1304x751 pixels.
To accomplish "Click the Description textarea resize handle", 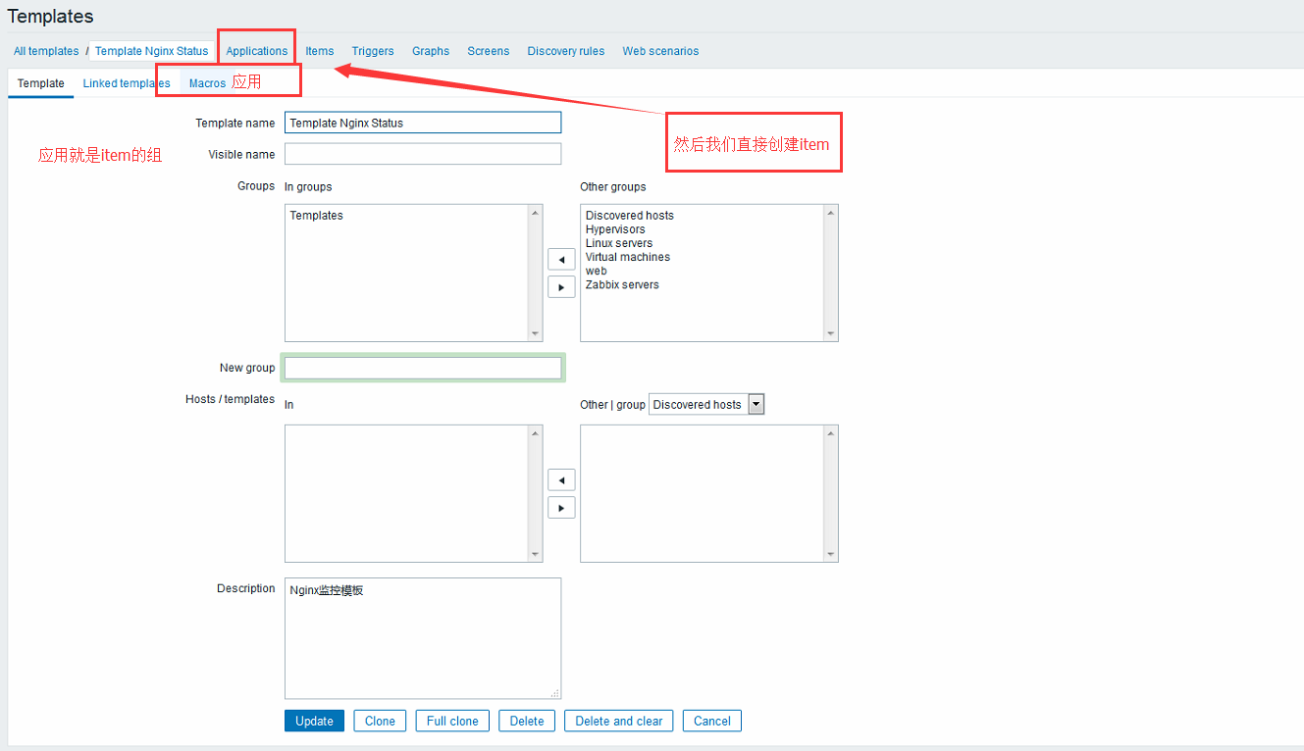I will (x=554, y=692).
